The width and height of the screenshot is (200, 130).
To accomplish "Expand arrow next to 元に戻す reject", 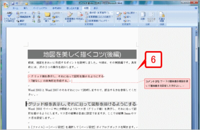I will click(x=136, y=13).
